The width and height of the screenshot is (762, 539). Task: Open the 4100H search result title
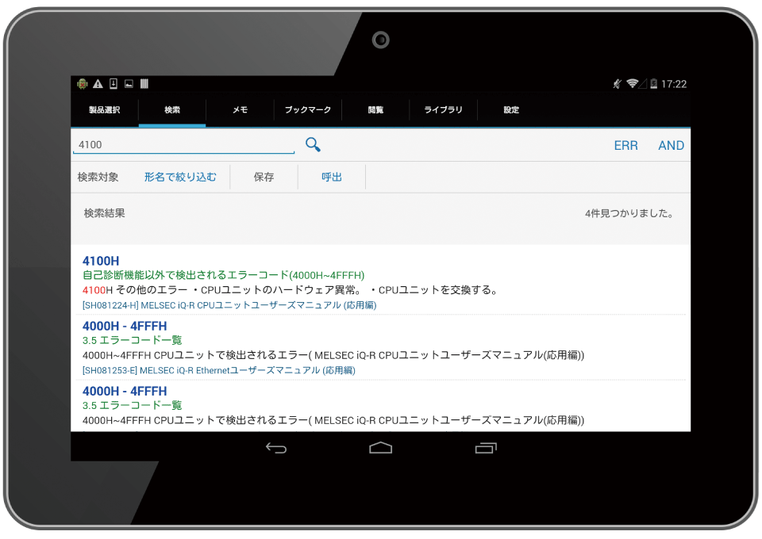(x=101, y=261)
